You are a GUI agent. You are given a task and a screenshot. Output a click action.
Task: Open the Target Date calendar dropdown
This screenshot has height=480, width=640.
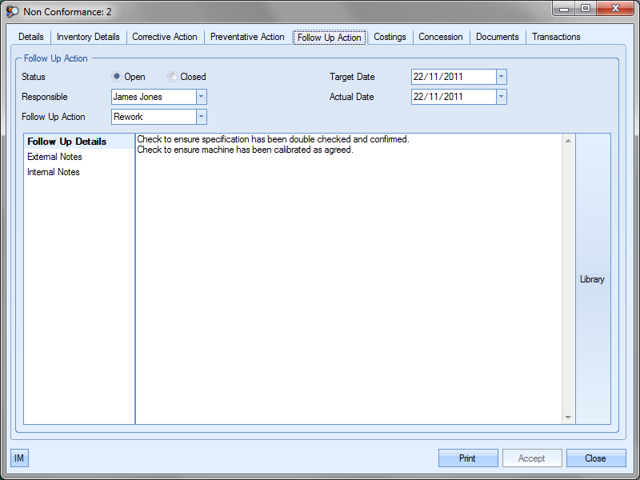click(x=502, y=77)
